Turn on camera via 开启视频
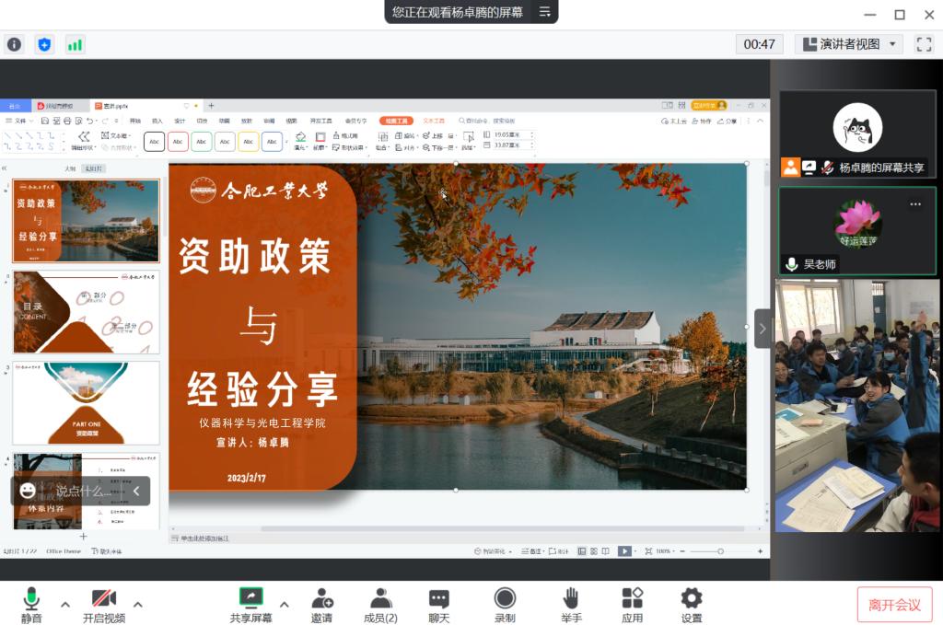The image size is (943, 625). pos(104,605)
